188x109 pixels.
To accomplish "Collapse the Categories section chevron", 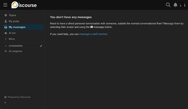I will click(6, 46).
